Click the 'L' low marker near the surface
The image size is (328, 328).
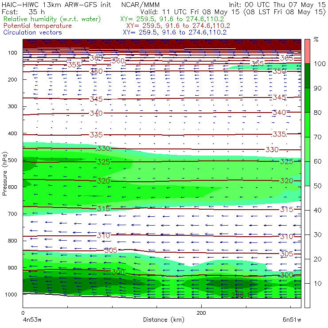pos(236,288)
